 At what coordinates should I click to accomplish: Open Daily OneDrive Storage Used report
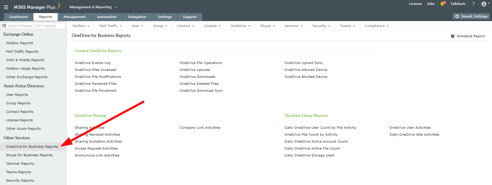[309, 155]
